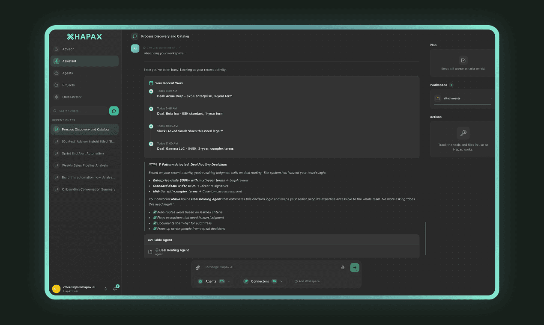The height and width of the screenshot is (325, 544).
Task: Toggle the cflores@askhapax.ai account expander
Action: [x=105, y=288]
